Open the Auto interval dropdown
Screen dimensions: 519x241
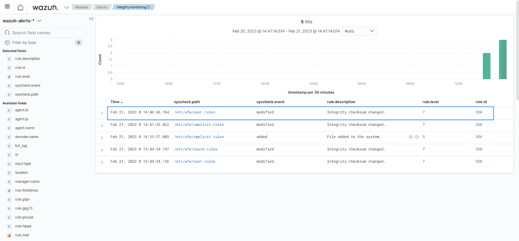(359, 31)
